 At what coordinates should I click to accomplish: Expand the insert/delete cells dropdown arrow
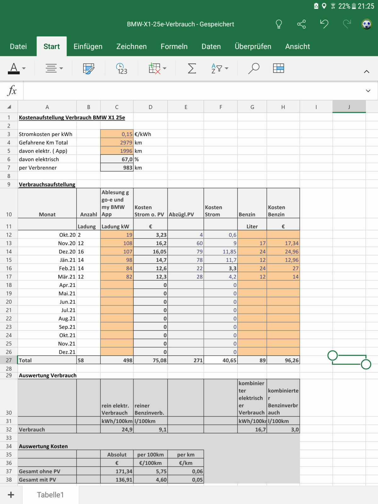click(x=165, y=68)
